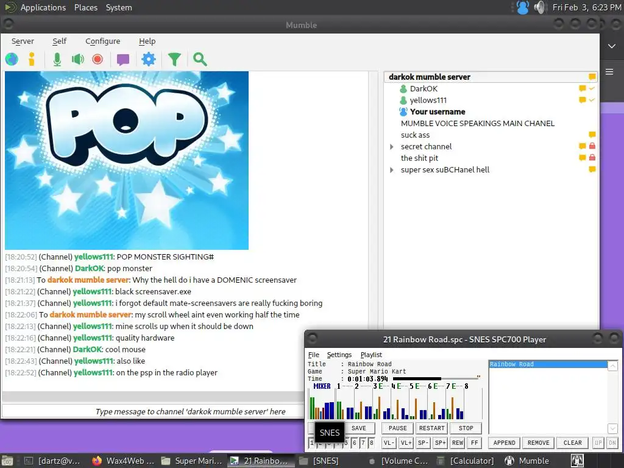Click APPEND below the playlist

[x=504, y=442]
